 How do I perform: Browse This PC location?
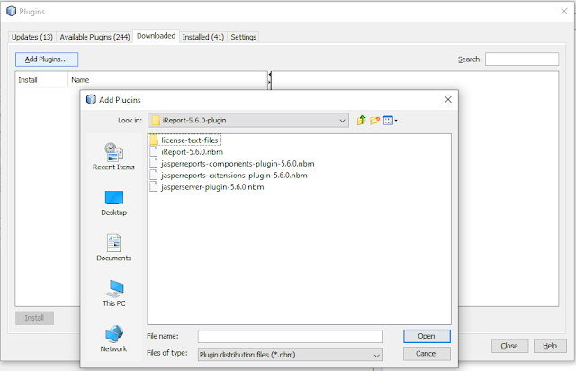click(114, 294)
